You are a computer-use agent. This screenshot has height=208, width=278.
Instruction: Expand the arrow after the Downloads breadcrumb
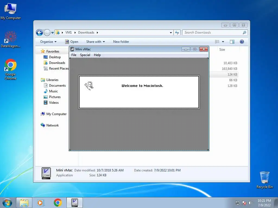pyautogui.click(x=97, y=32)
